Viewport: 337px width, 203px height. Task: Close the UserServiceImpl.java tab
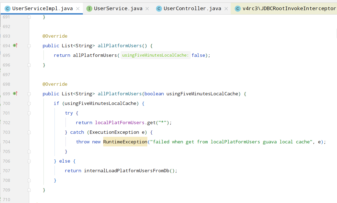click(78, 8)
